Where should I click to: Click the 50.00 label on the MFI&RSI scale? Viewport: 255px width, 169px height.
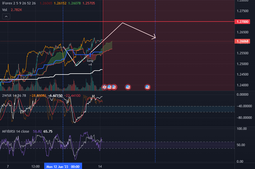pos(241,145)
